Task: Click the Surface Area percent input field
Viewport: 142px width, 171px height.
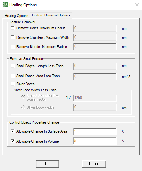Action: coord(95,131)
